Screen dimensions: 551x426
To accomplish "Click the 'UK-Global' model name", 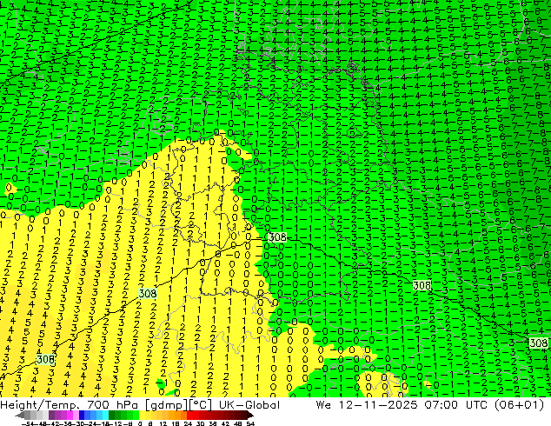I will coord(249,405).
